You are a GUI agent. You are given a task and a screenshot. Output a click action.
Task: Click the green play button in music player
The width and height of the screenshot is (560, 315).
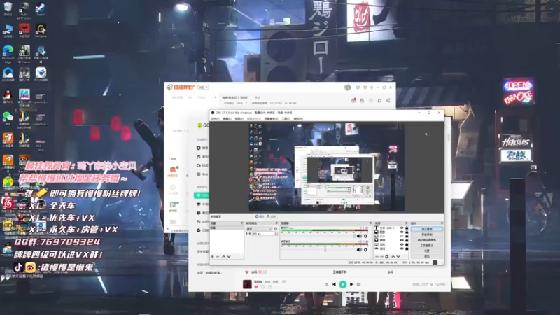342,284
